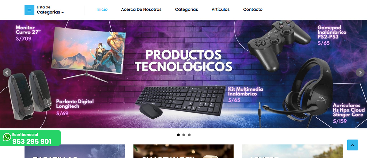367x158 pixels.
Task: Advance carousel with right arrow
Action: point(360,73)
